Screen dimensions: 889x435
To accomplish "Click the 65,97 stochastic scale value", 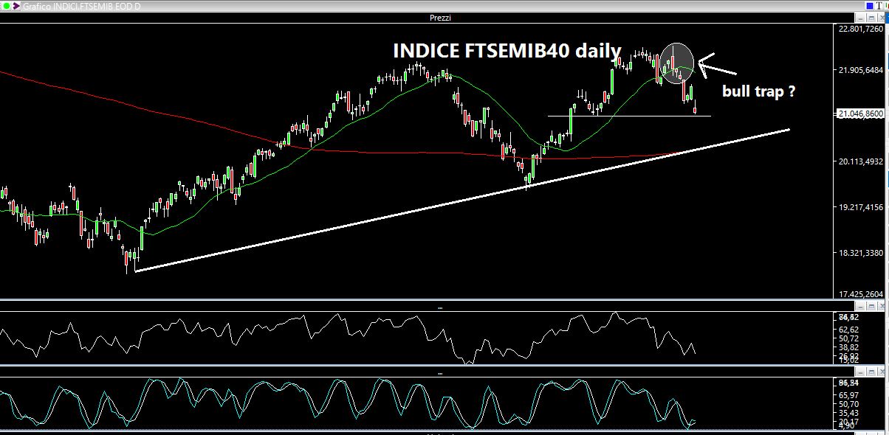I will click(849, 395).
